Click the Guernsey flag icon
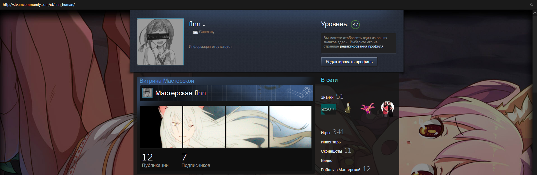 (x=196, y=32)
